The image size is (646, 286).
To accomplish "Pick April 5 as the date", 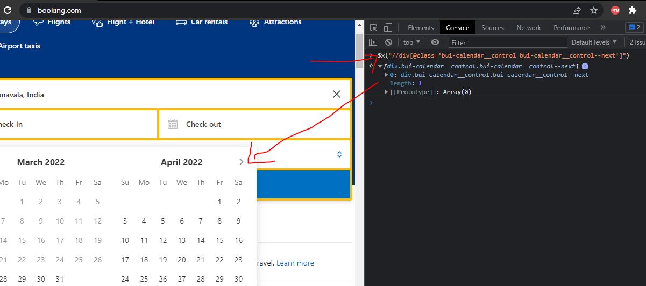I will (x=163, y=221).
